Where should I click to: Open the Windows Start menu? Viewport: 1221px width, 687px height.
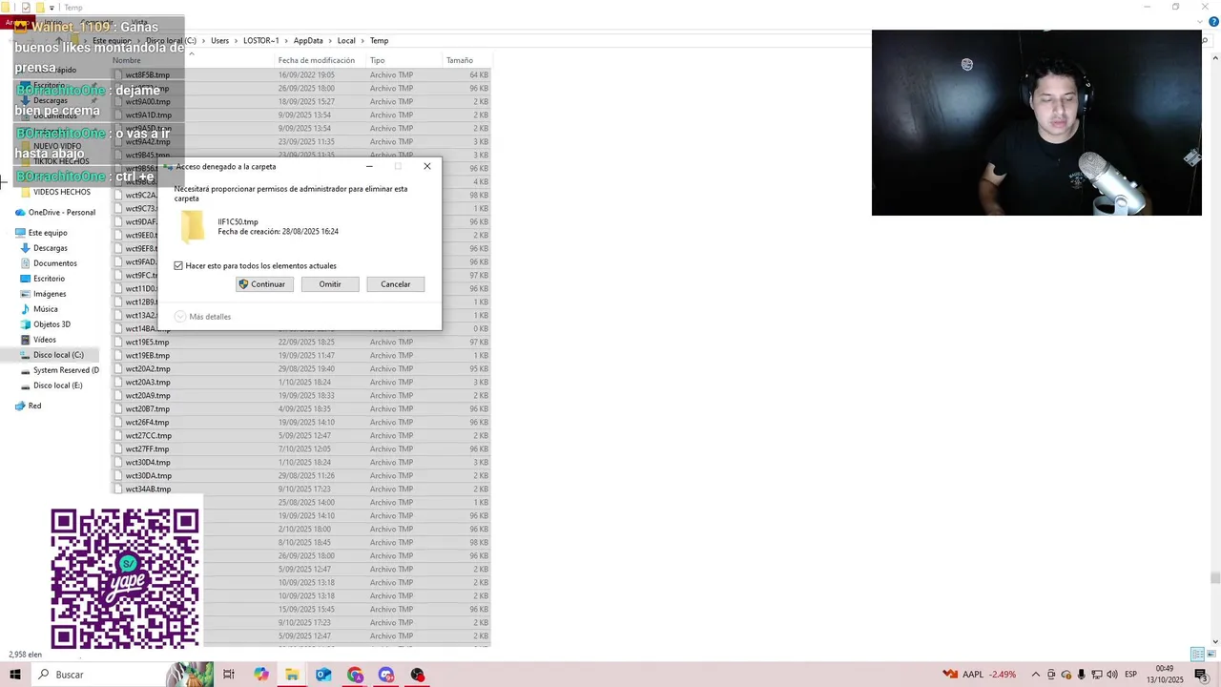pyautogui.click(x=14, y=675)
